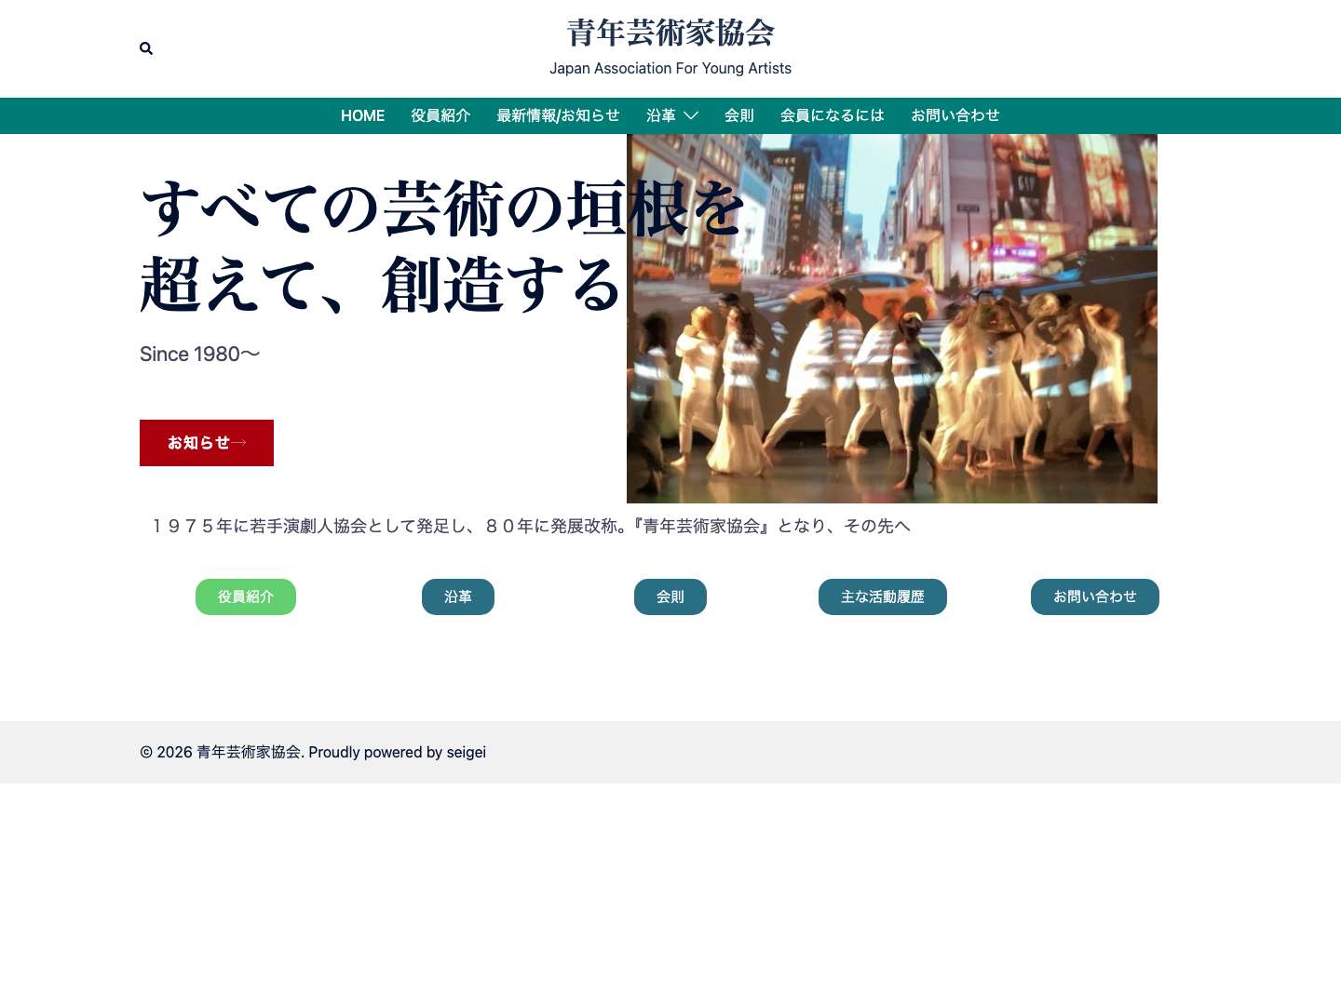
Task: Click the red お知らせ button
Action: click(x=206, y=442)
